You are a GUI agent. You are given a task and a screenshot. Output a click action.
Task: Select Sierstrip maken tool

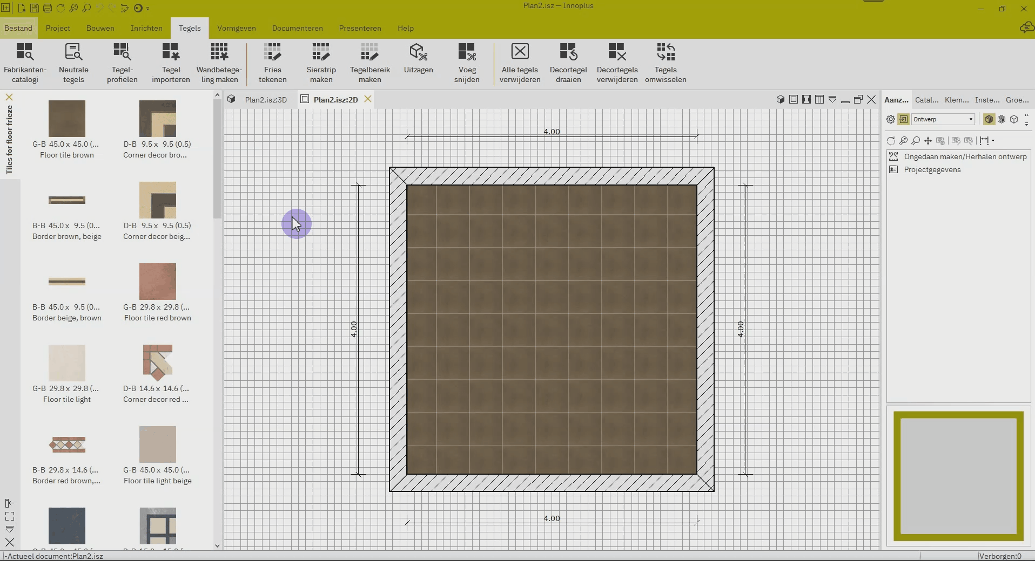coord(321,63)
